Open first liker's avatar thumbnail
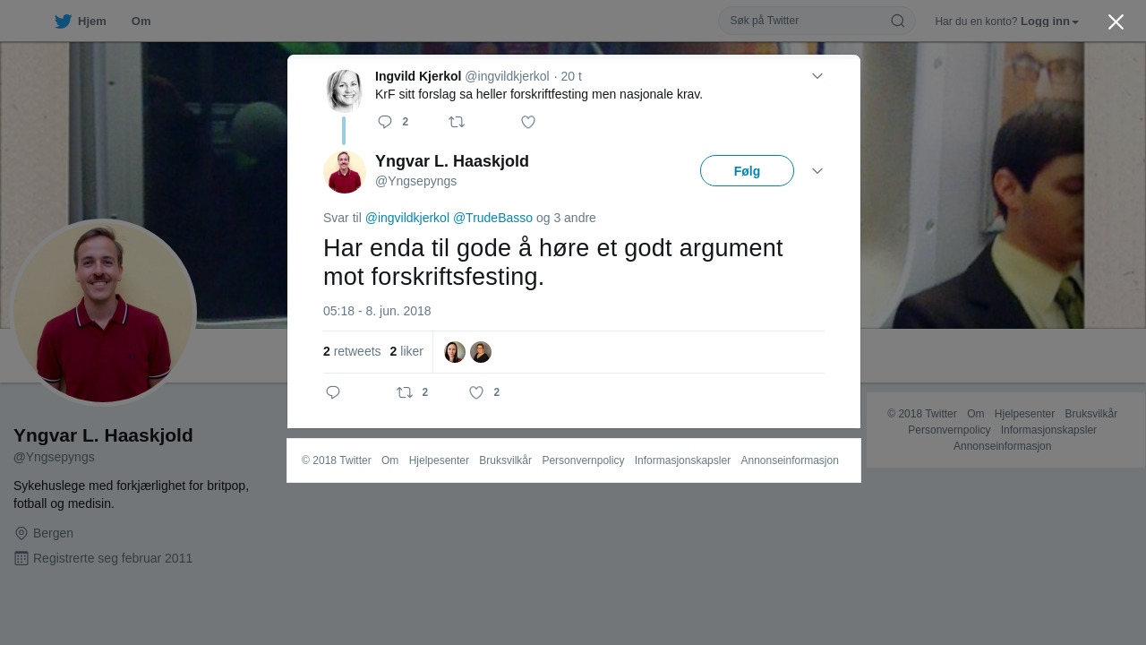 (455, 352)
